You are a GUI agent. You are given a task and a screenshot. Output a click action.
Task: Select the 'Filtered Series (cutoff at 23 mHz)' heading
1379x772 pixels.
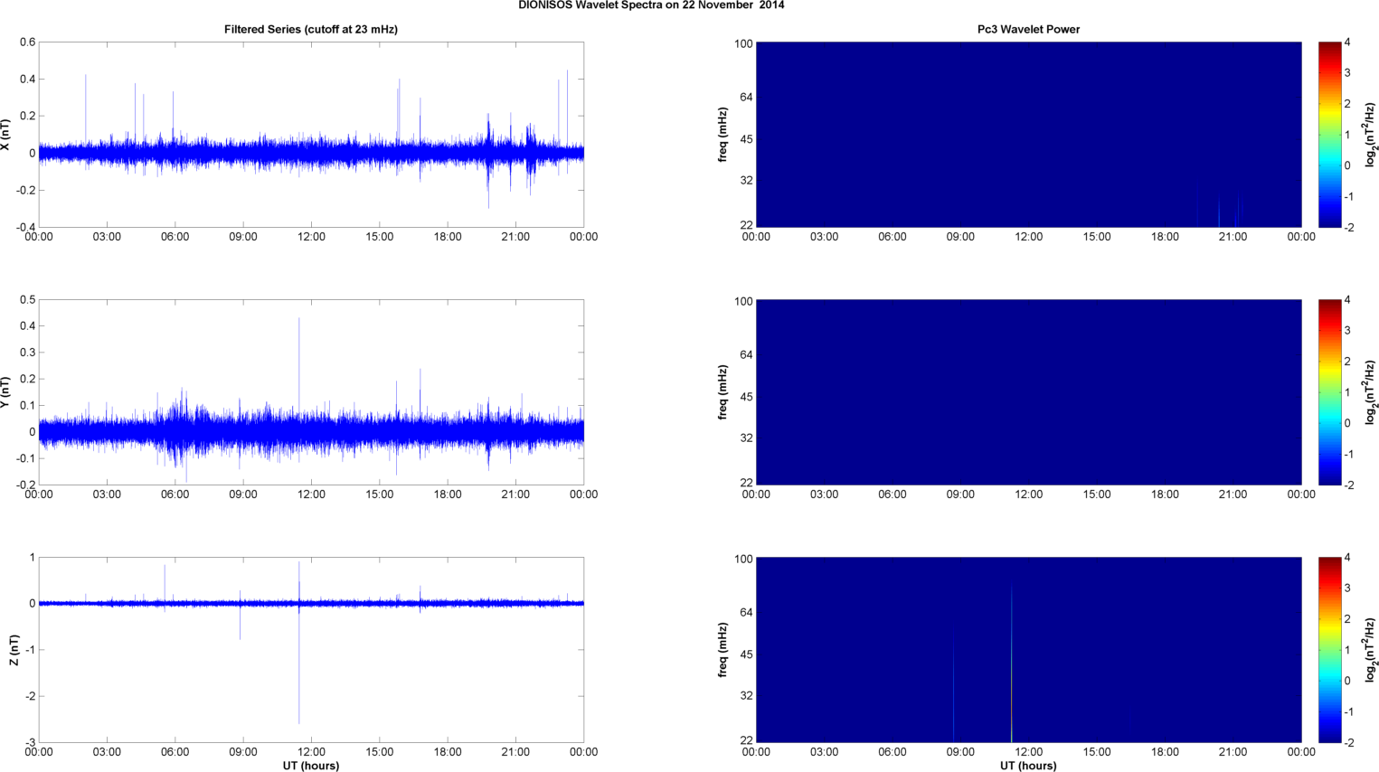pyautogui.click(x=311, y=29)
